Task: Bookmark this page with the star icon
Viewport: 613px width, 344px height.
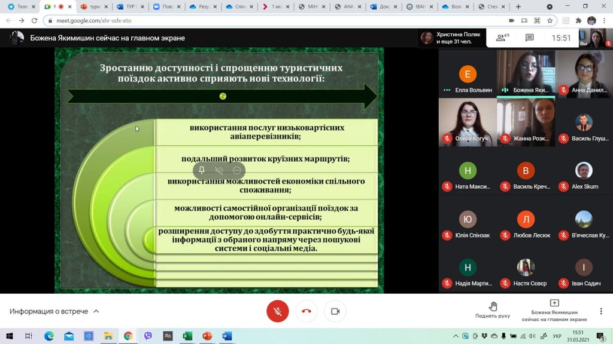Action: pos(550,20)
